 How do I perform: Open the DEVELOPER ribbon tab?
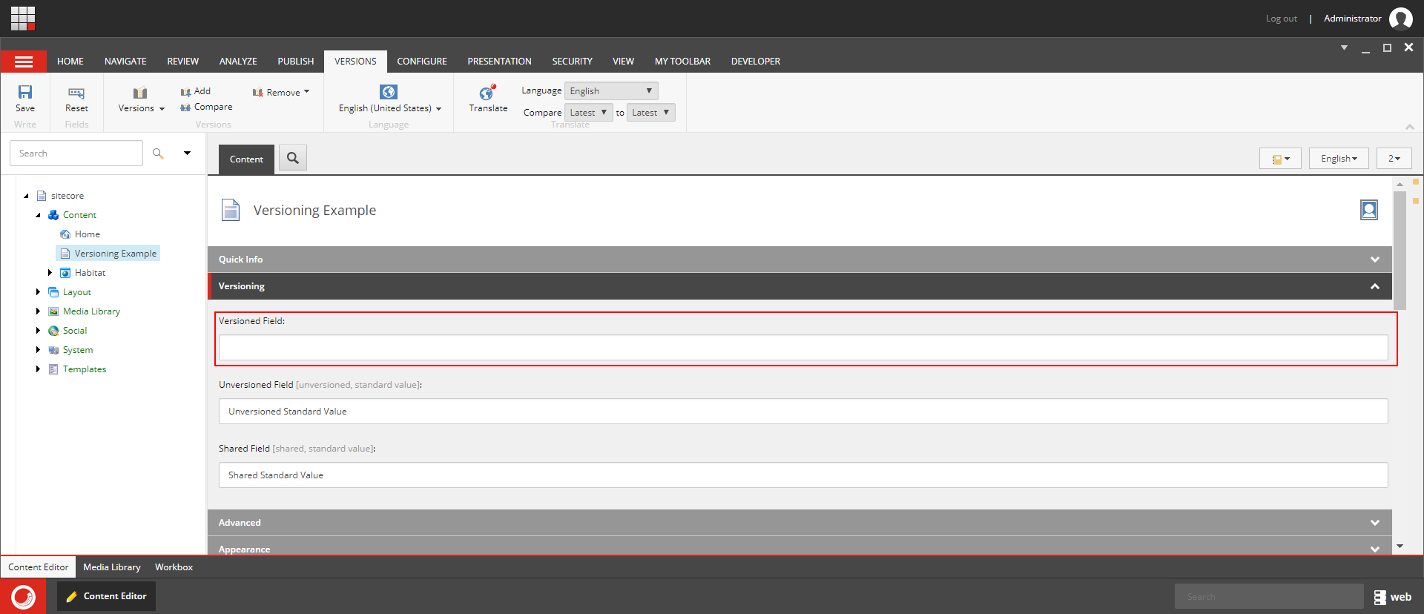[756, 62]
